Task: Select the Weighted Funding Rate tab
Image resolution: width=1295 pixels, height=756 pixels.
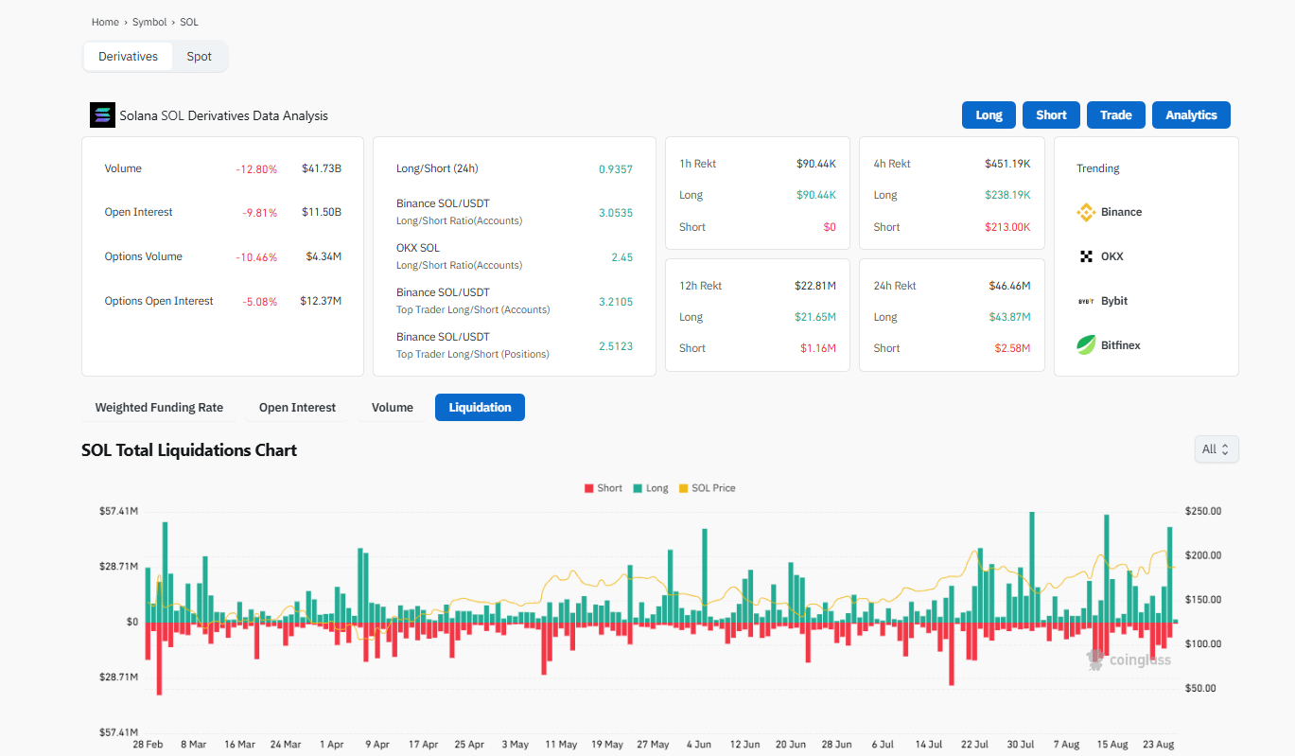Action: tap(159, 408)
